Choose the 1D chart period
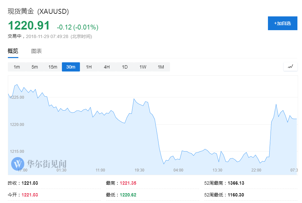 [125, 67]
